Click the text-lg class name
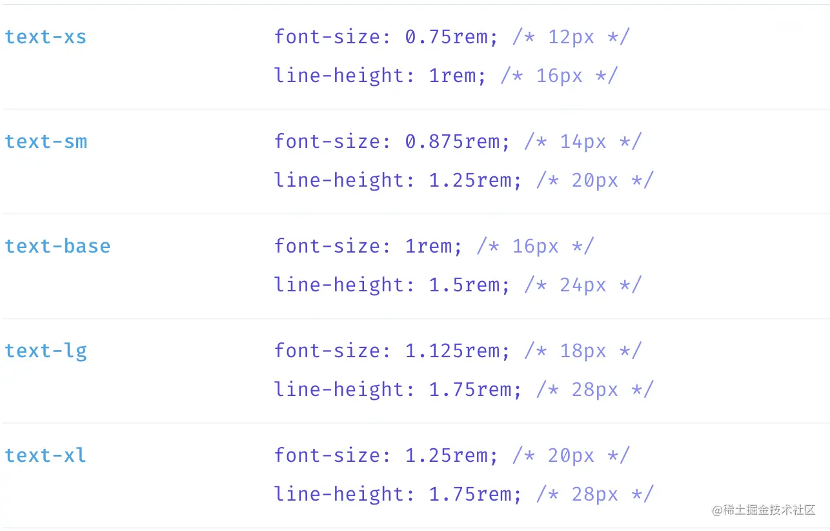Image resolution: width=830 pixels, height=531 pixels. point(46,351)
